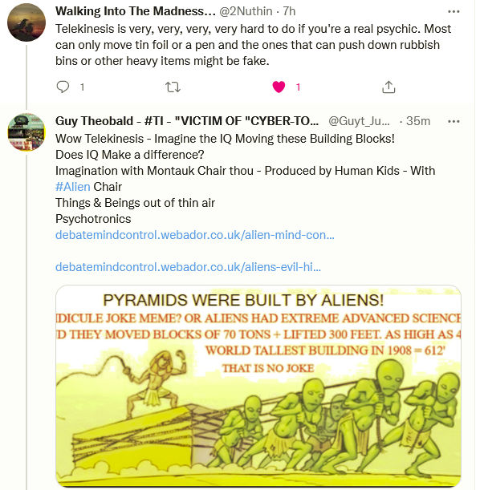
Task: Open the aliens-evil-hi... webador link
Action: point(189,267)
